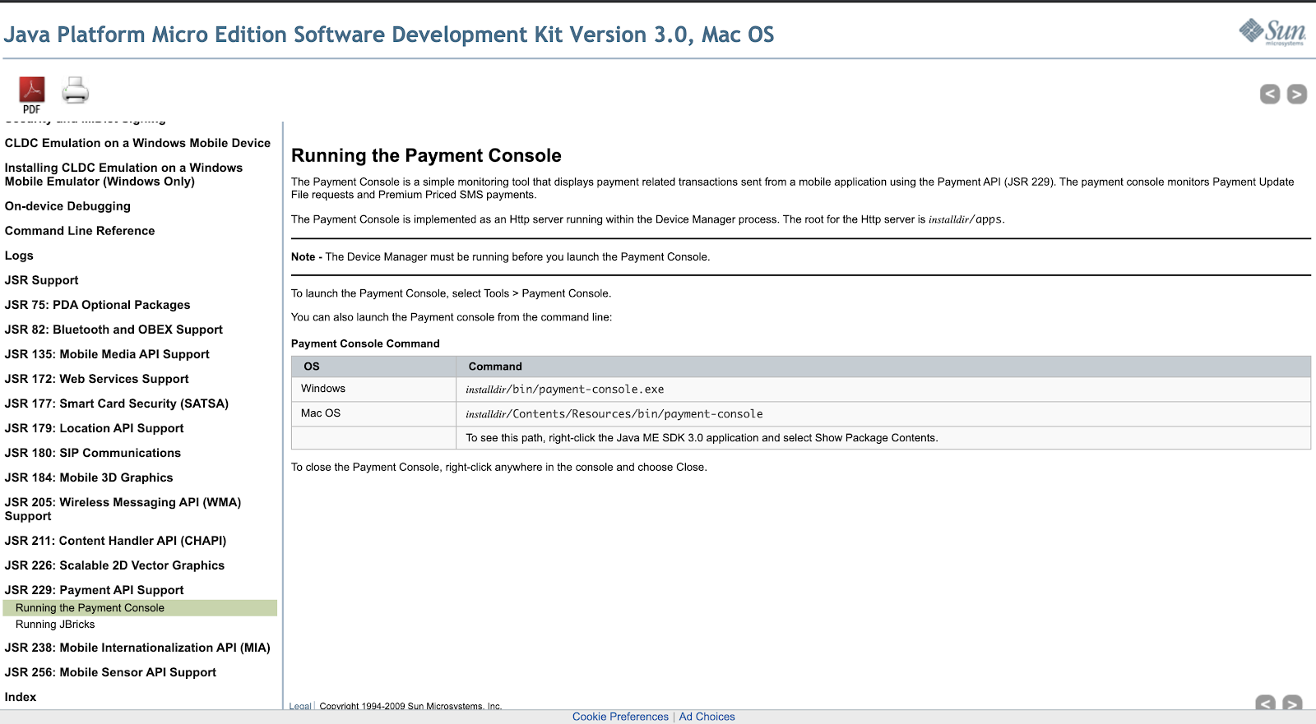Screen dimensions: 1316x724
Task: Open Cookie Preferences link
Action: click(x=620, y=717)
